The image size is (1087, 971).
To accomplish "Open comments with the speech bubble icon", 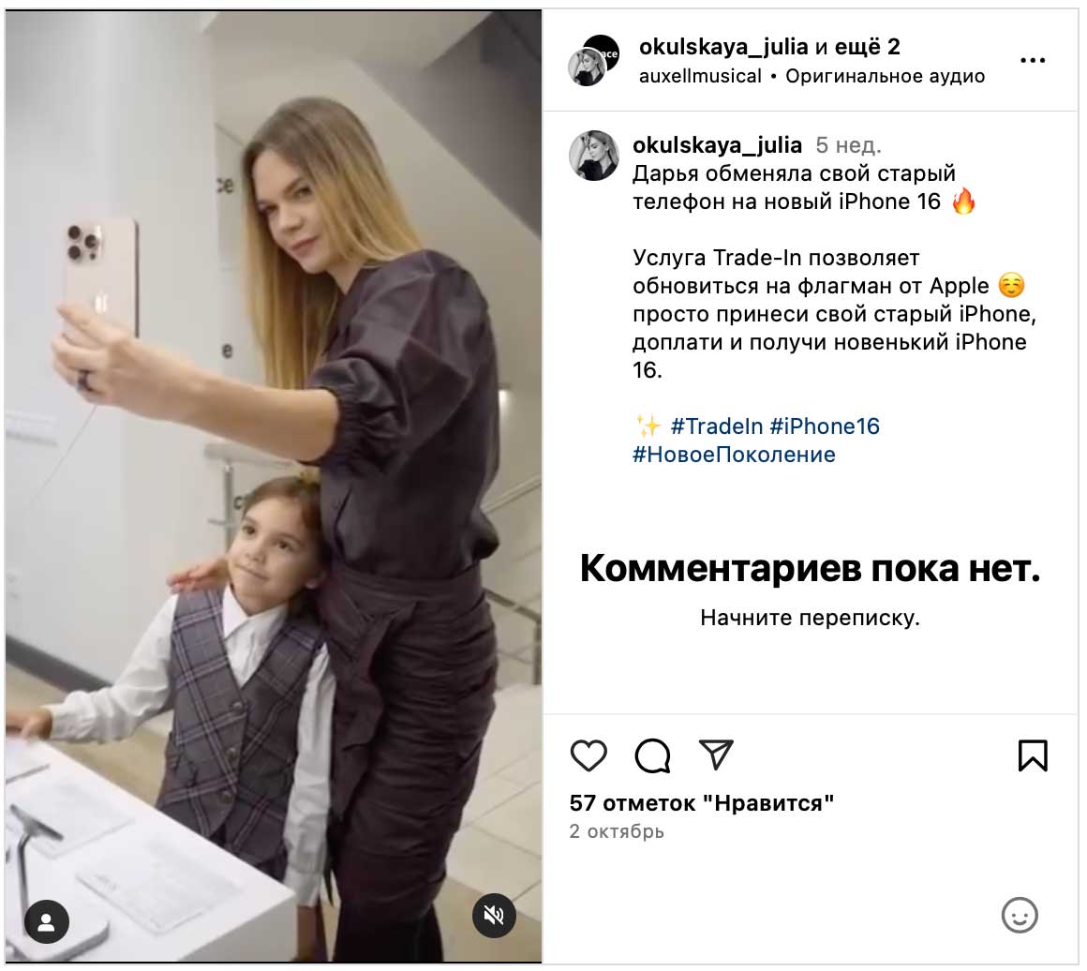I will click(x=652, y=755).
